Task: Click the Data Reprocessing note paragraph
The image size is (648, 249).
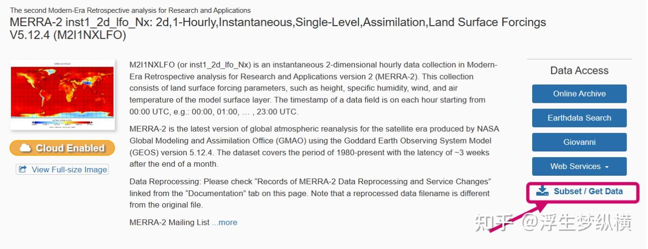Action: point(310,193)
